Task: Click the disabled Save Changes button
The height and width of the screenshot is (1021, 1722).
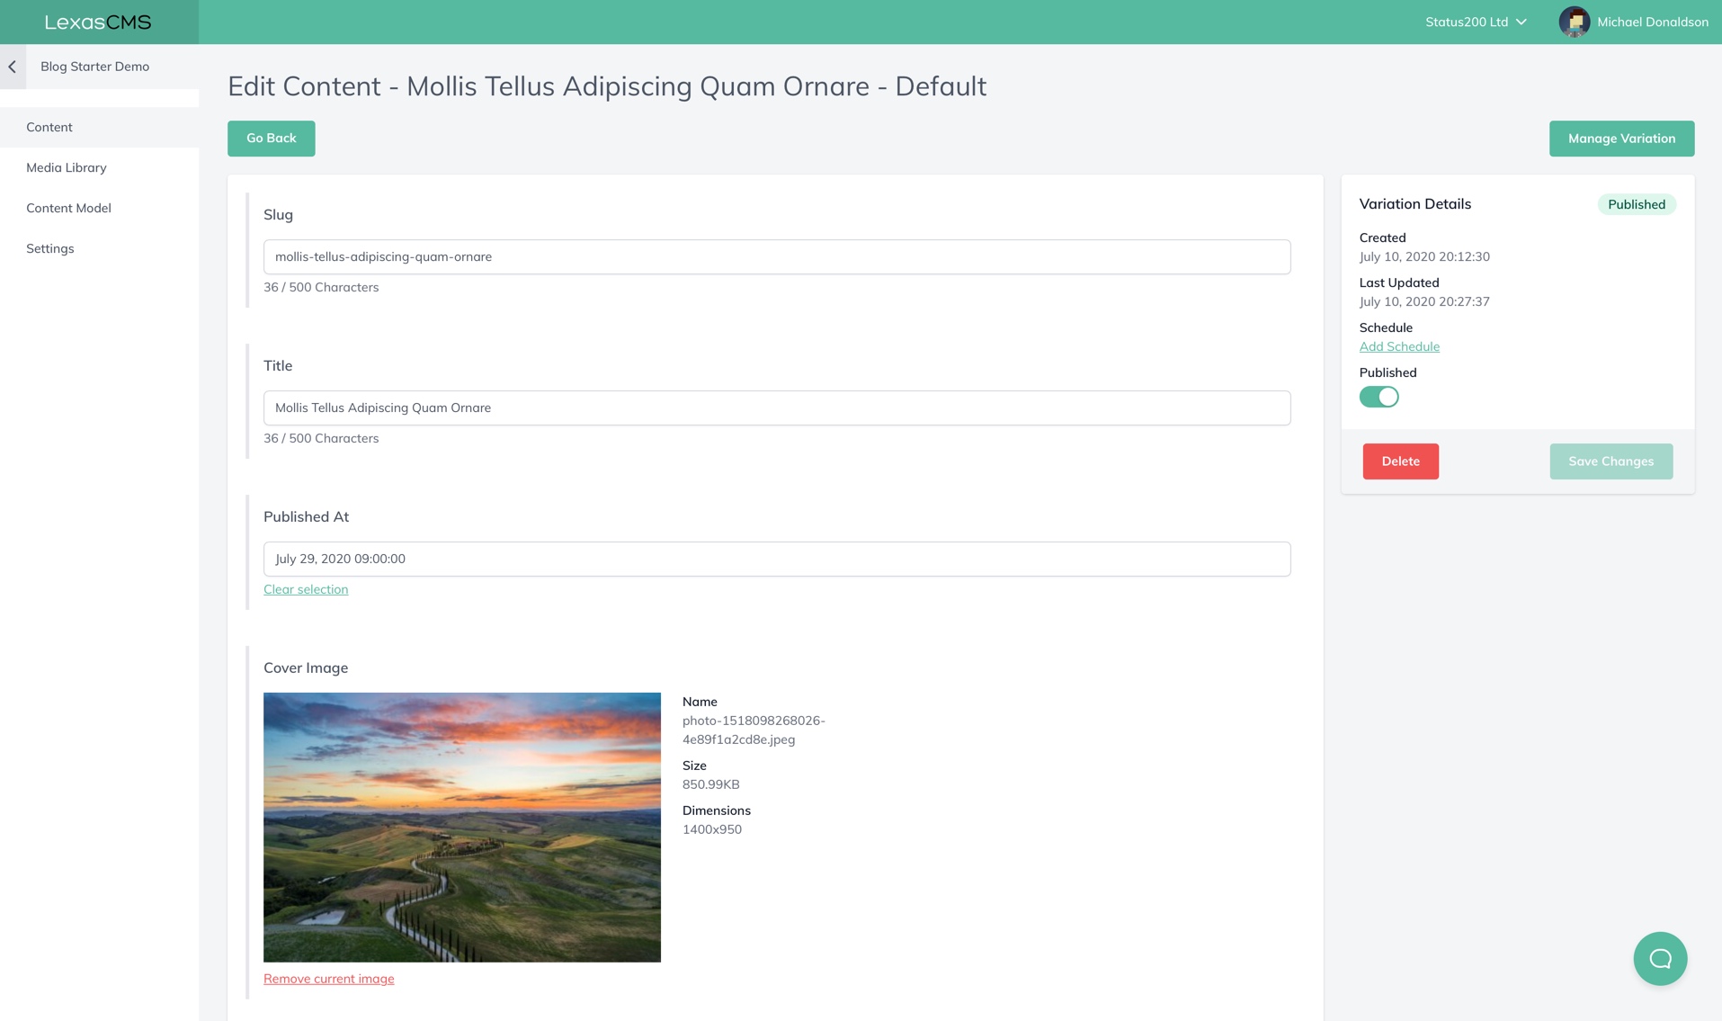Action: point(1610,461)
